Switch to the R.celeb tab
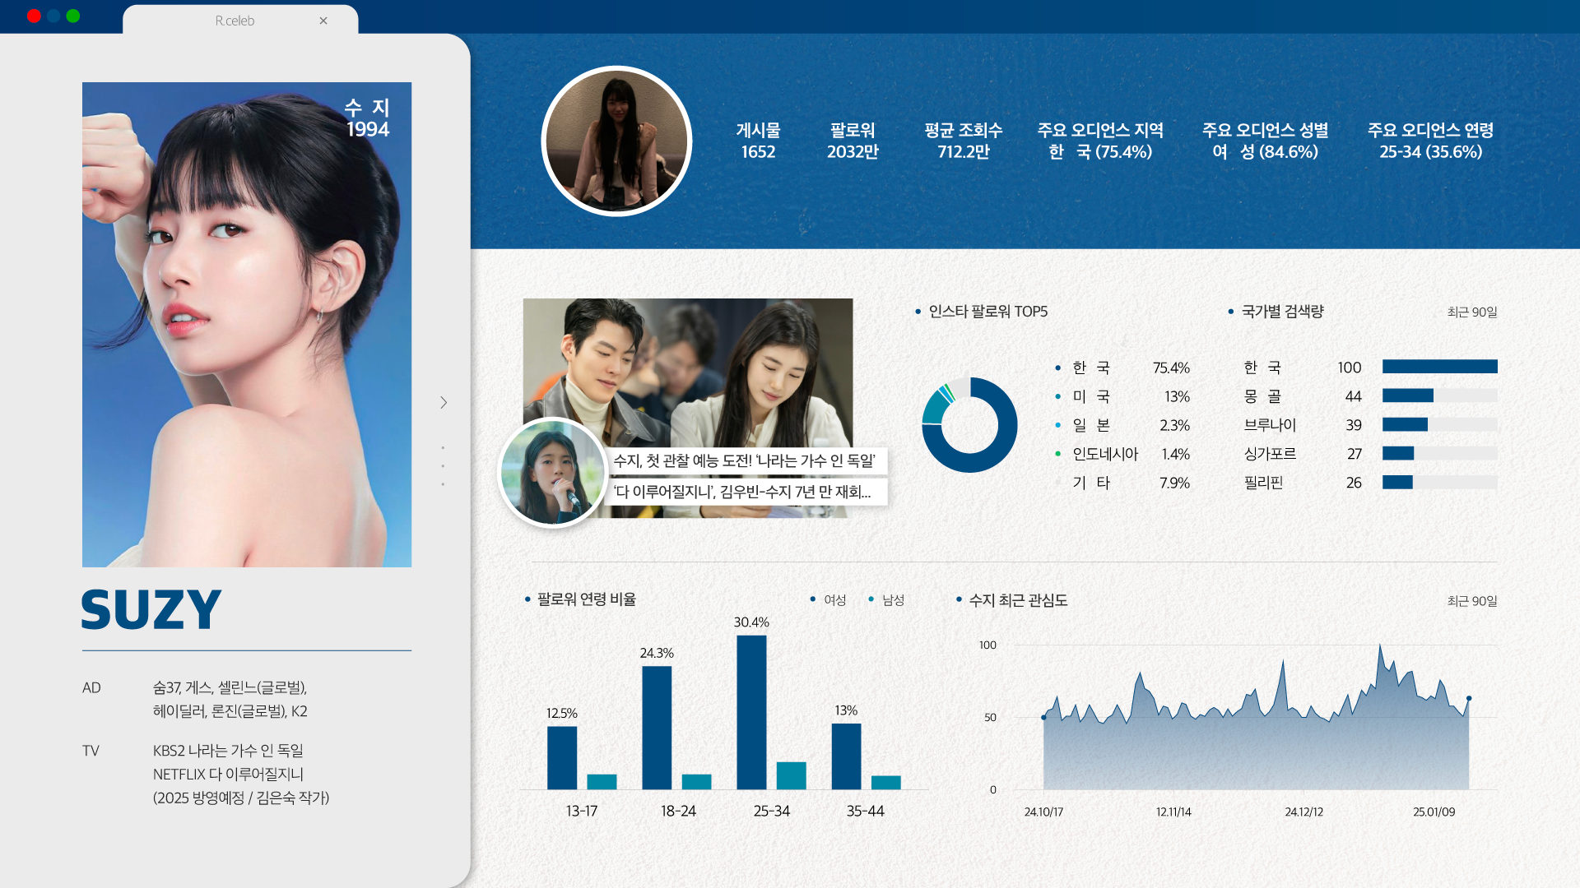Screen dimensions: 1580x888 235,21
